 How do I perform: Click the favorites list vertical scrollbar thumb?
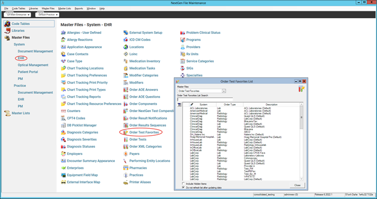tap(301, 117)
